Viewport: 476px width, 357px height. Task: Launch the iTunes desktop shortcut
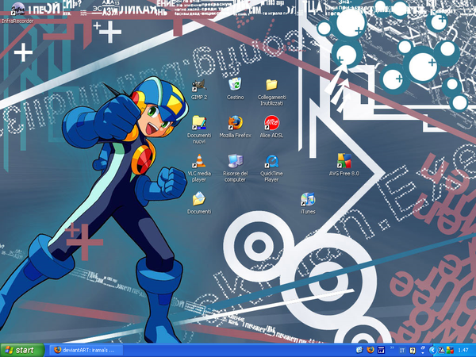point(308,203)
